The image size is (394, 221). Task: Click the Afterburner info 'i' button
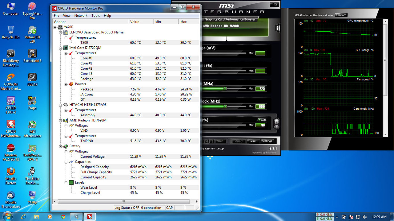pyautogui.click(x=278, y=29)
